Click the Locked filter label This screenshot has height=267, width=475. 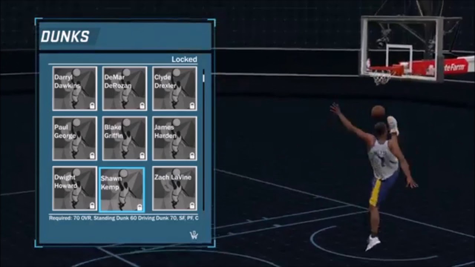(x=184, y=59)
